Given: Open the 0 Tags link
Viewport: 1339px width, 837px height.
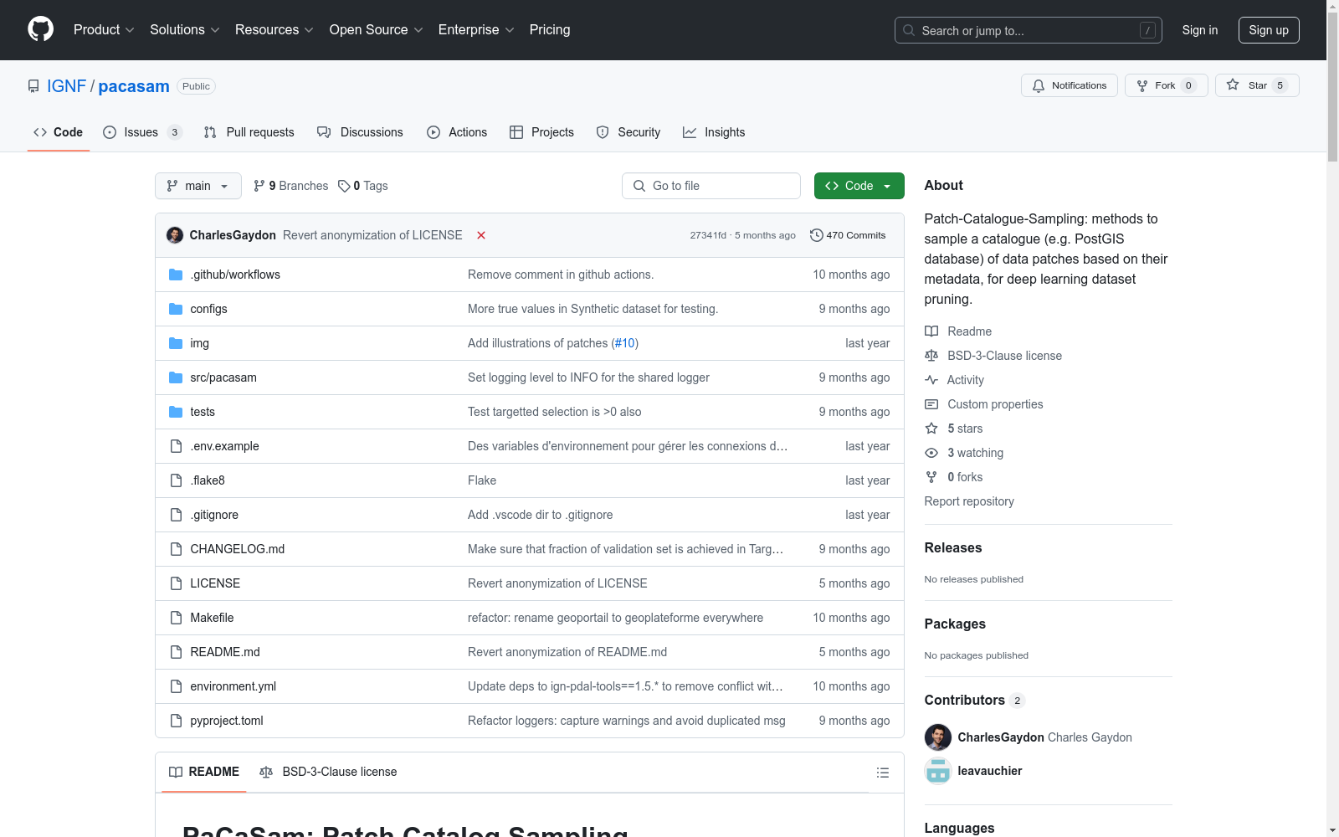Looking at the screenshot, I should 363,186.
